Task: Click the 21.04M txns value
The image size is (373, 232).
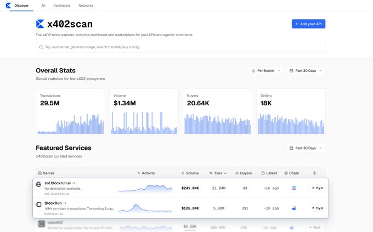Action: [x=219, y=188]
